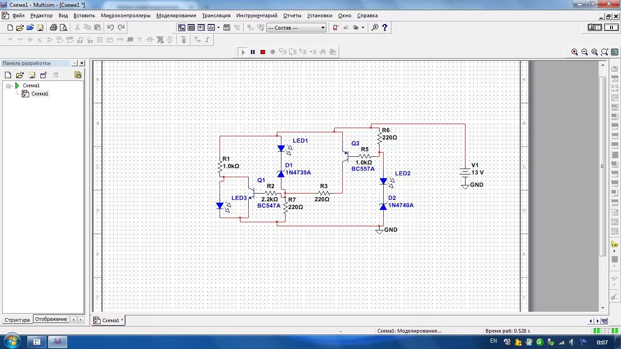The height and width of the screenshot is (349, 621).
Task: Click new design icon in Панель разработки
Action: (8, 75)
